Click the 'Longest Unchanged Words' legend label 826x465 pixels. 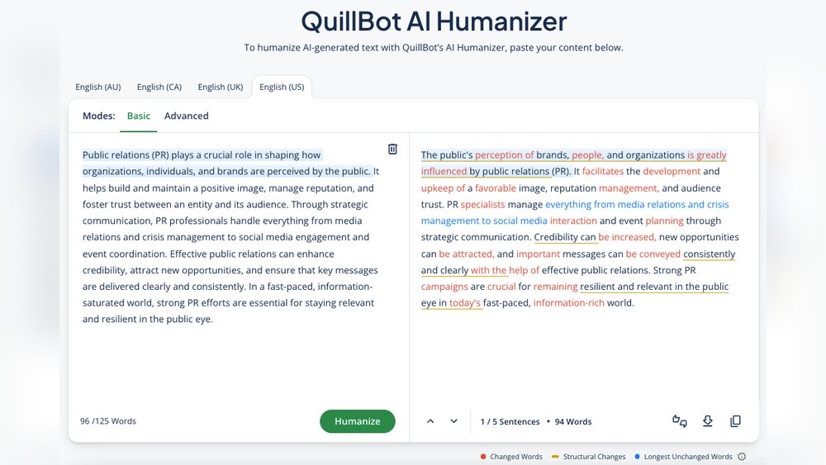point(688,457)
